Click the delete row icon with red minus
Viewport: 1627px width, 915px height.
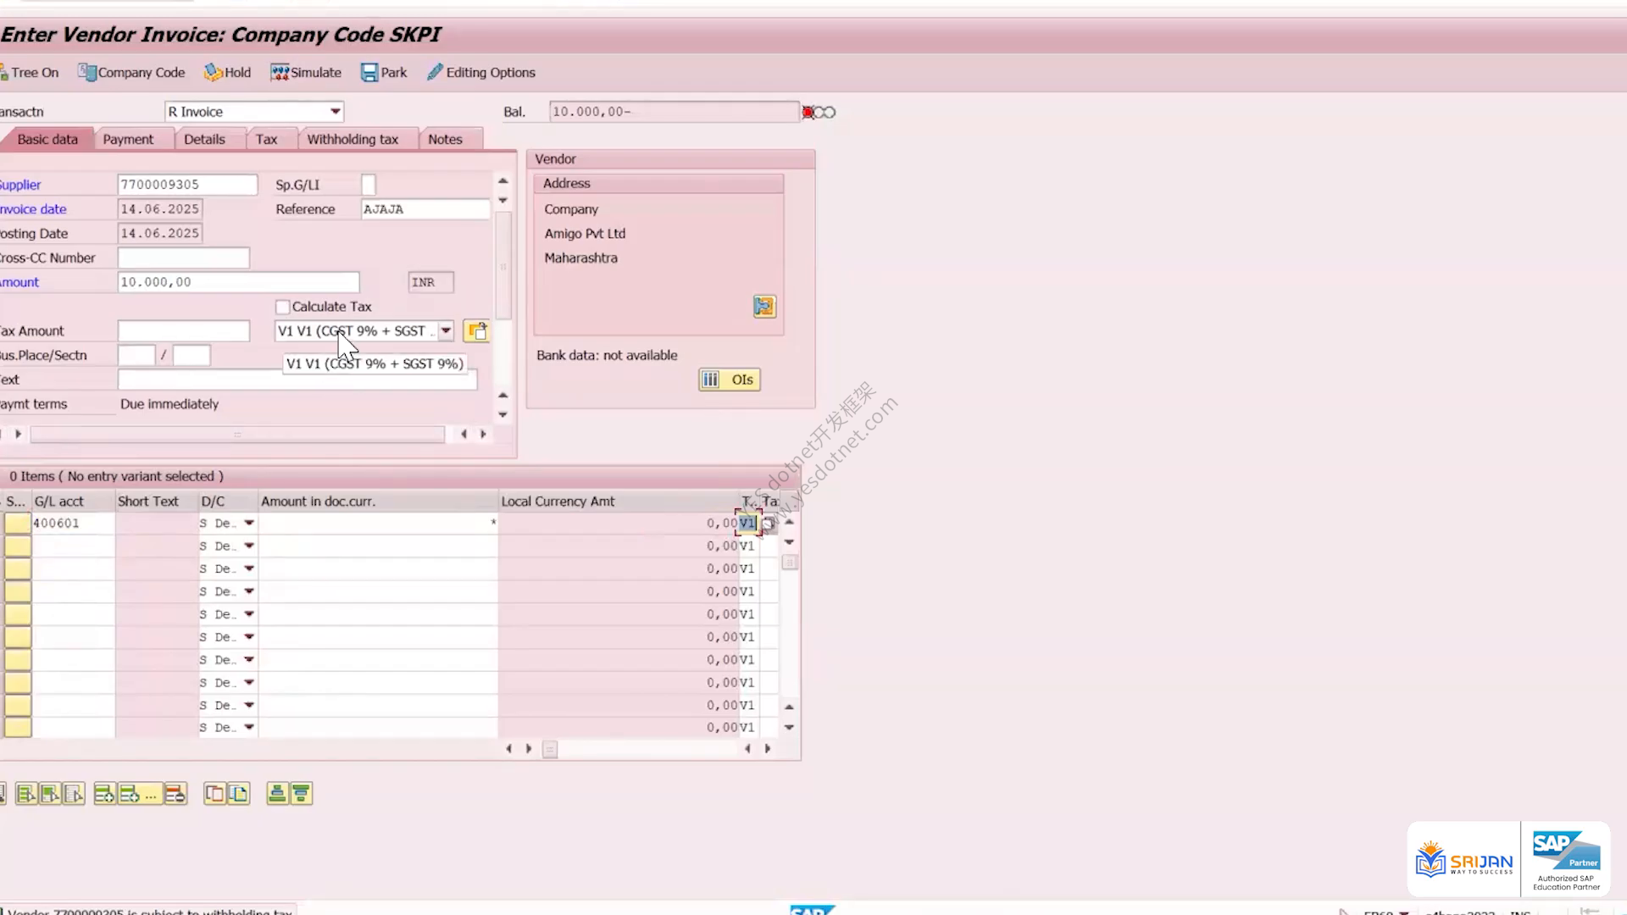[175, 794]
